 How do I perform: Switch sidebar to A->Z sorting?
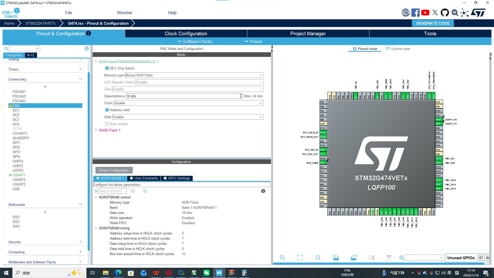(x=31, y=55)
